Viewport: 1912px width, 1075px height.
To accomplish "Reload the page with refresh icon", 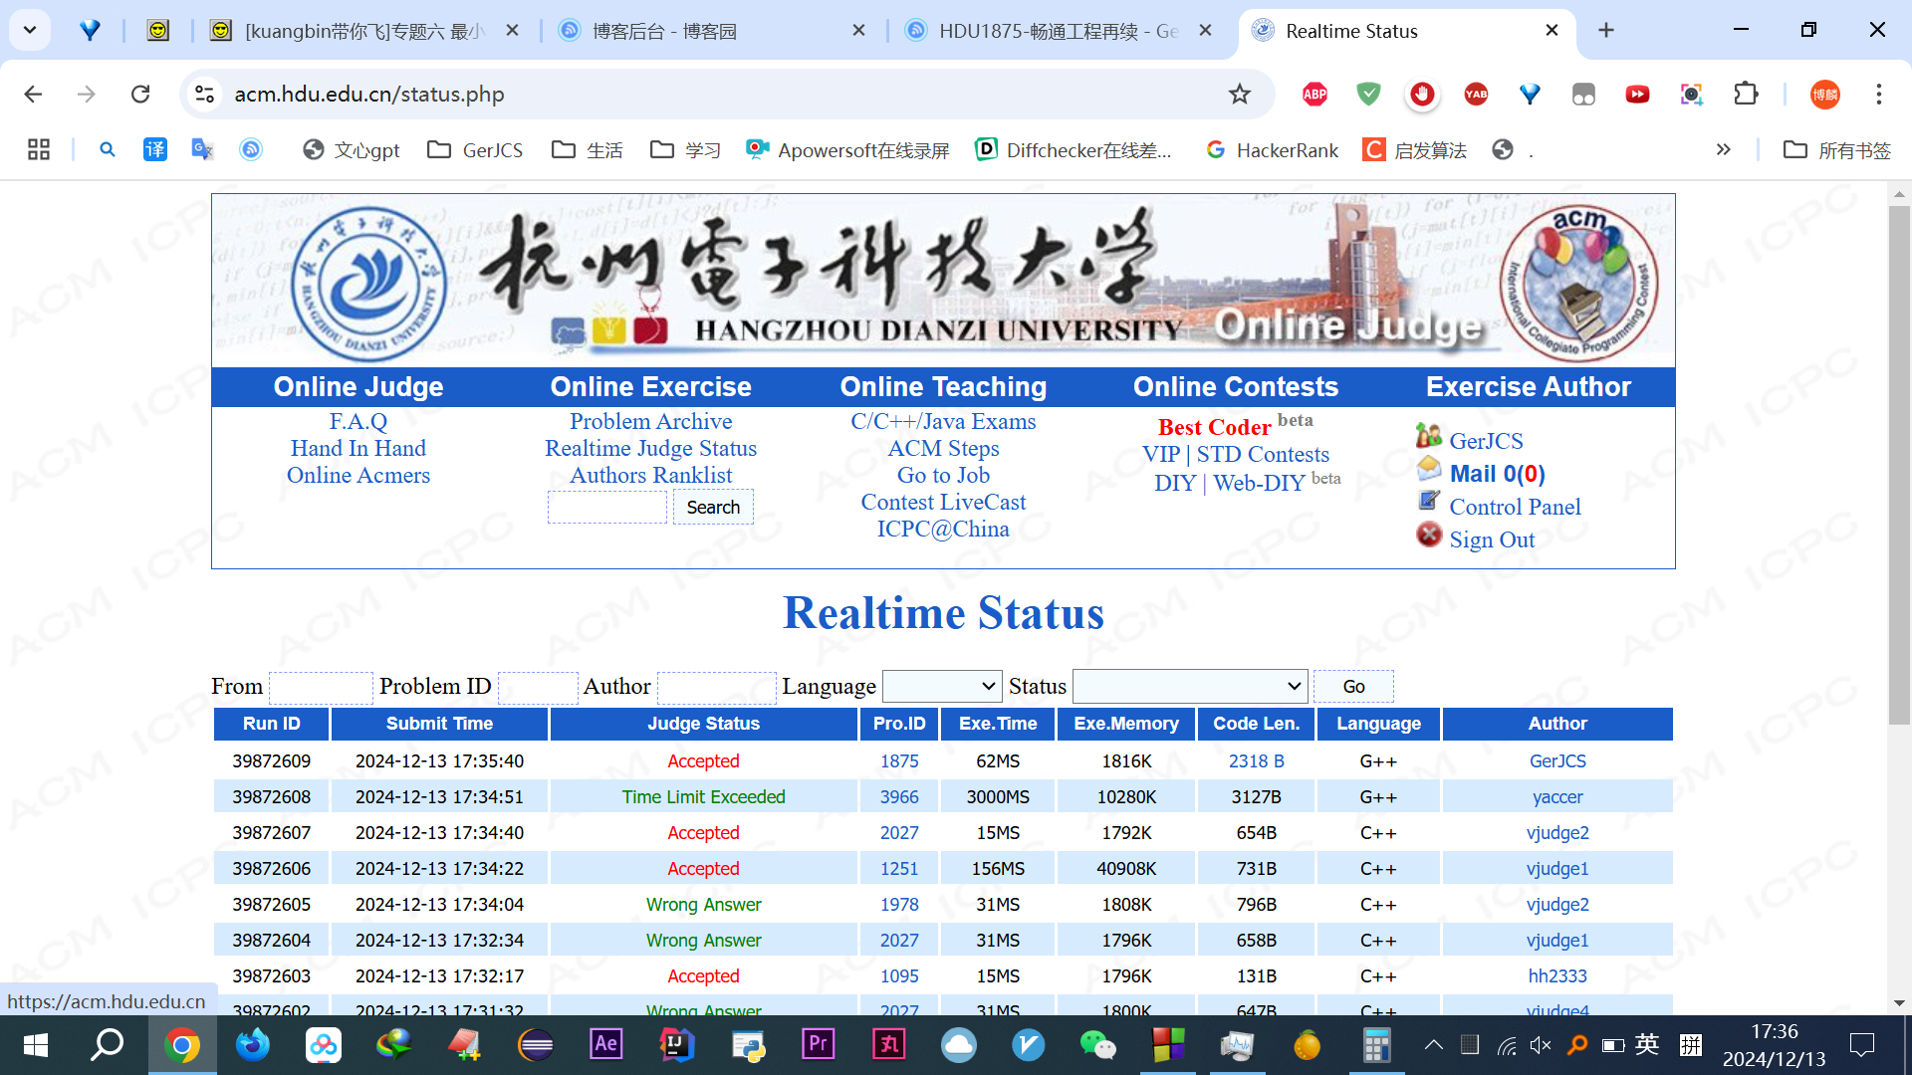I will [x=140, y=94].
